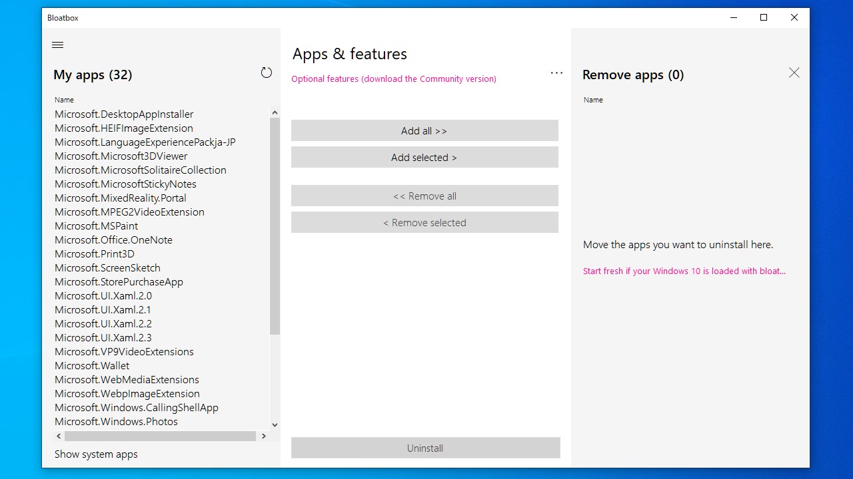Click the Add all >> button
Viewport: 853px width, 479px height.
tap(425, 130)
